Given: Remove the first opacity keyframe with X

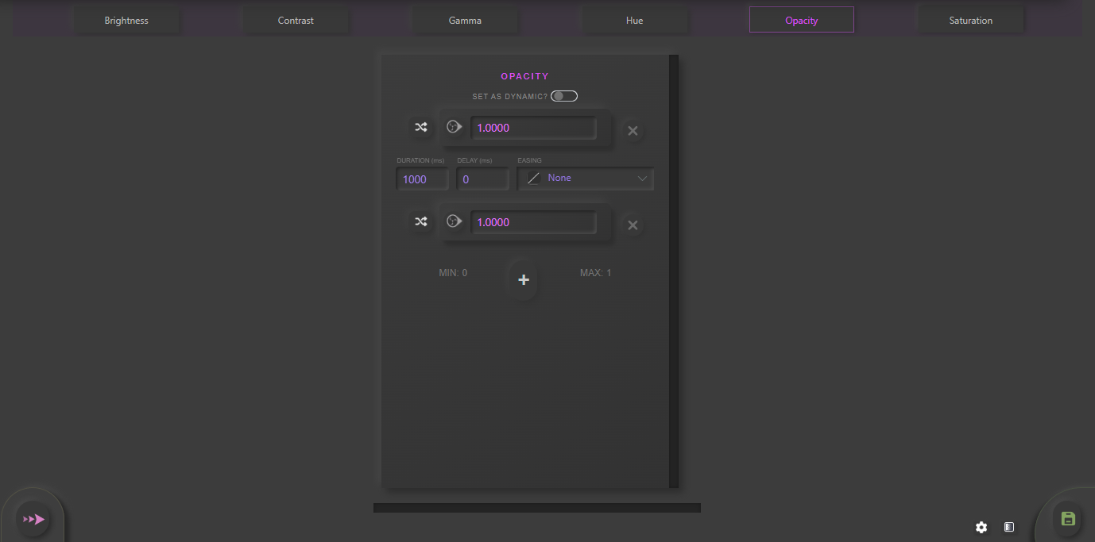Looking at the screenshot, I should point(633,130).
